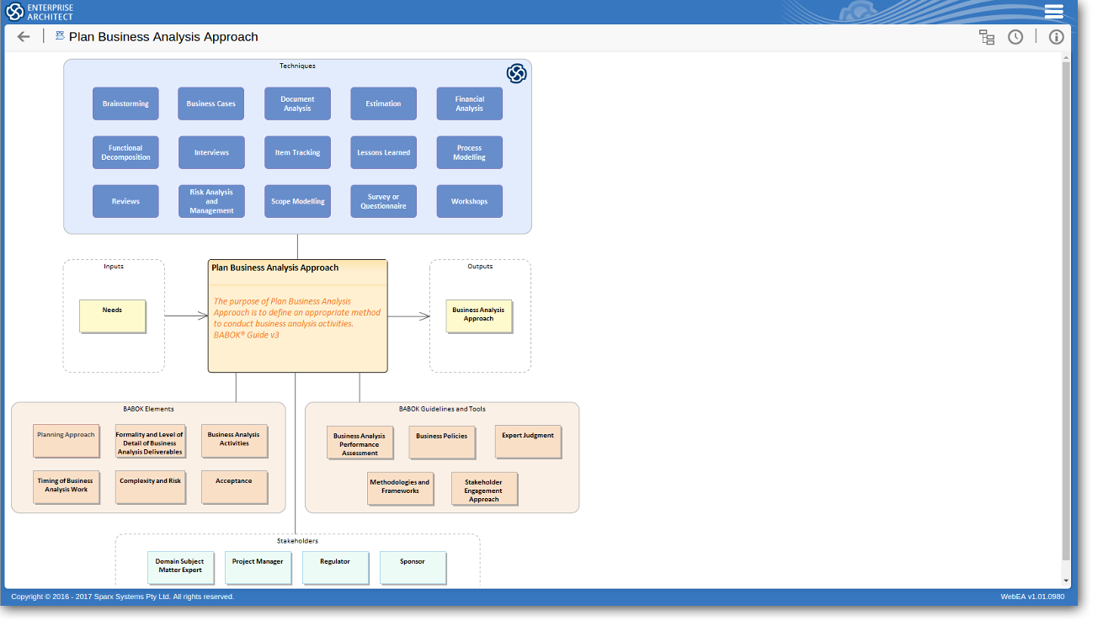This screenshot has width=1103, height=631.
Task: Click the Complexity and Risk element
Action: coord(150,486)
